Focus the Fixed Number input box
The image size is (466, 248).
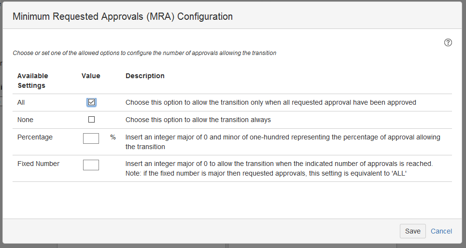point(91,165)
